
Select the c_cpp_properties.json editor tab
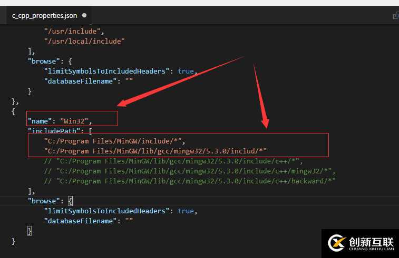(x=49, y=15)
